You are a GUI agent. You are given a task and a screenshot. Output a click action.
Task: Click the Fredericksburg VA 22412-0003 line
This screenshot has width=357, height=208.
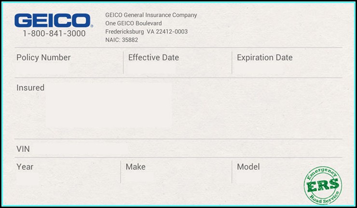pyautogui.click(x=147, y=32)
